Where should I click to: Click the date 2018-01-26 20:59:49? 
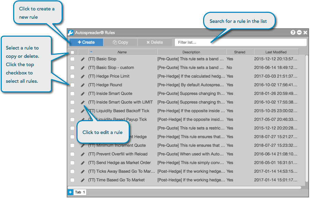276,93
